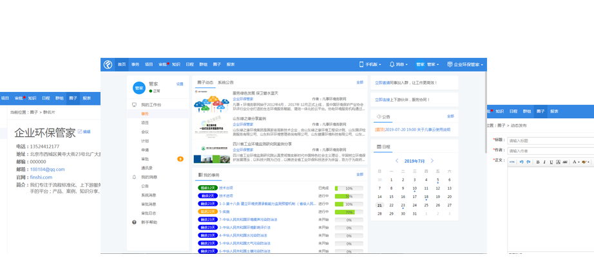Click the Redo icon in the editor toolbar
The height and width of the screenshot is (268, 594).
(528, 162)
